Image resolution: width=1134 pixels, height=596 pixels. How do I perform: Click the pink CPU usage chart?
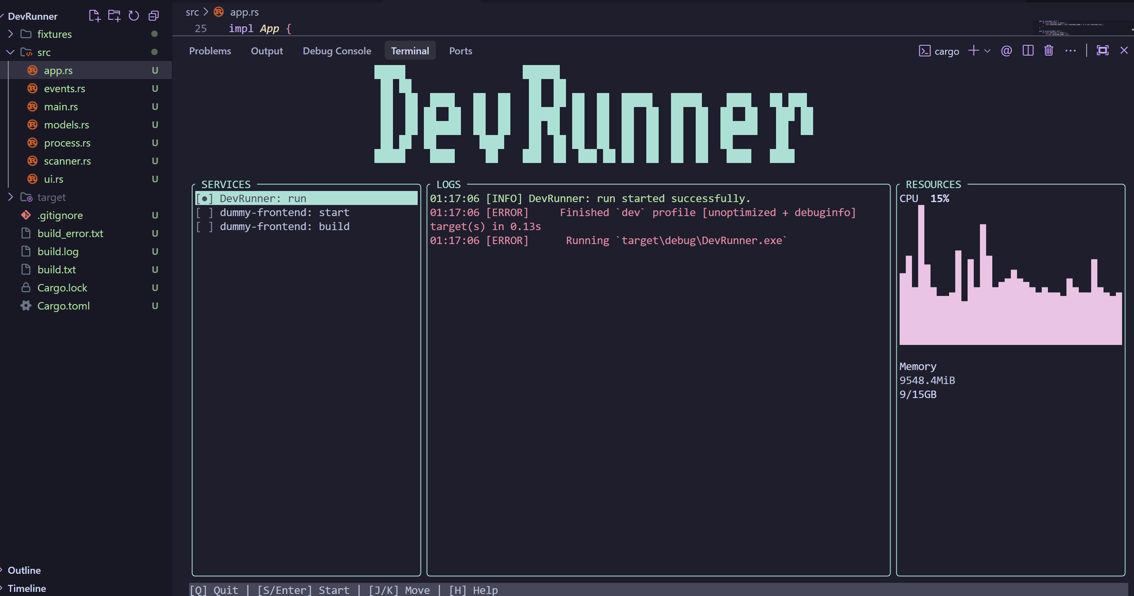click(x=1010, y=275)
